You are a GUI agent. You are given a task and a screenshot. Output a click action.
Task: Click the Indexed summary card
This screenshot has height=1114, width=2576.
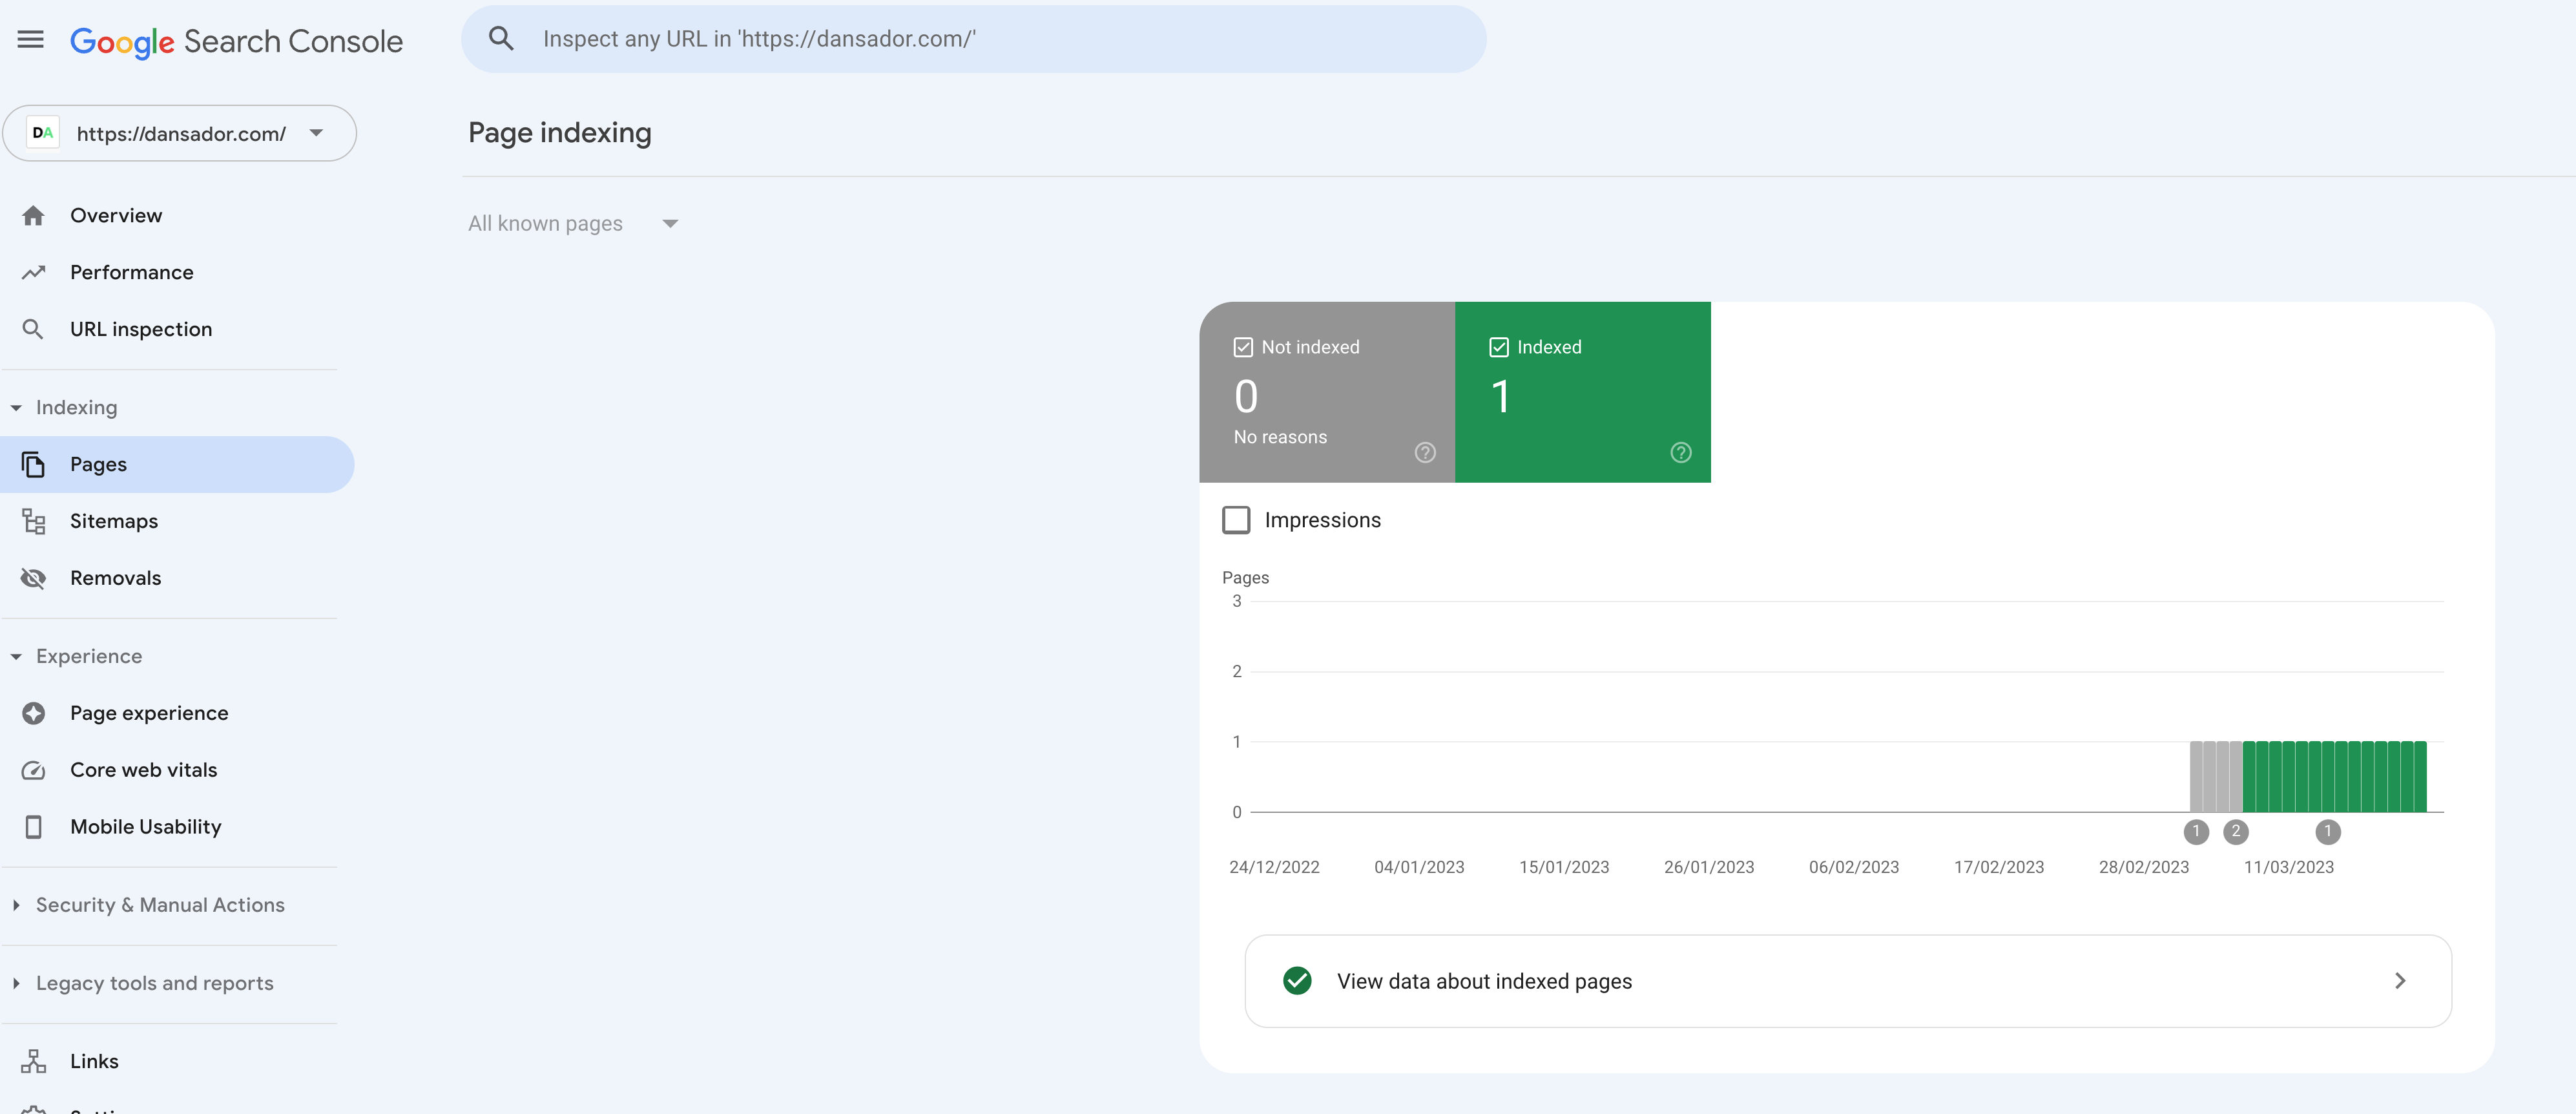pyautogui.click(x=1583, y=392)
